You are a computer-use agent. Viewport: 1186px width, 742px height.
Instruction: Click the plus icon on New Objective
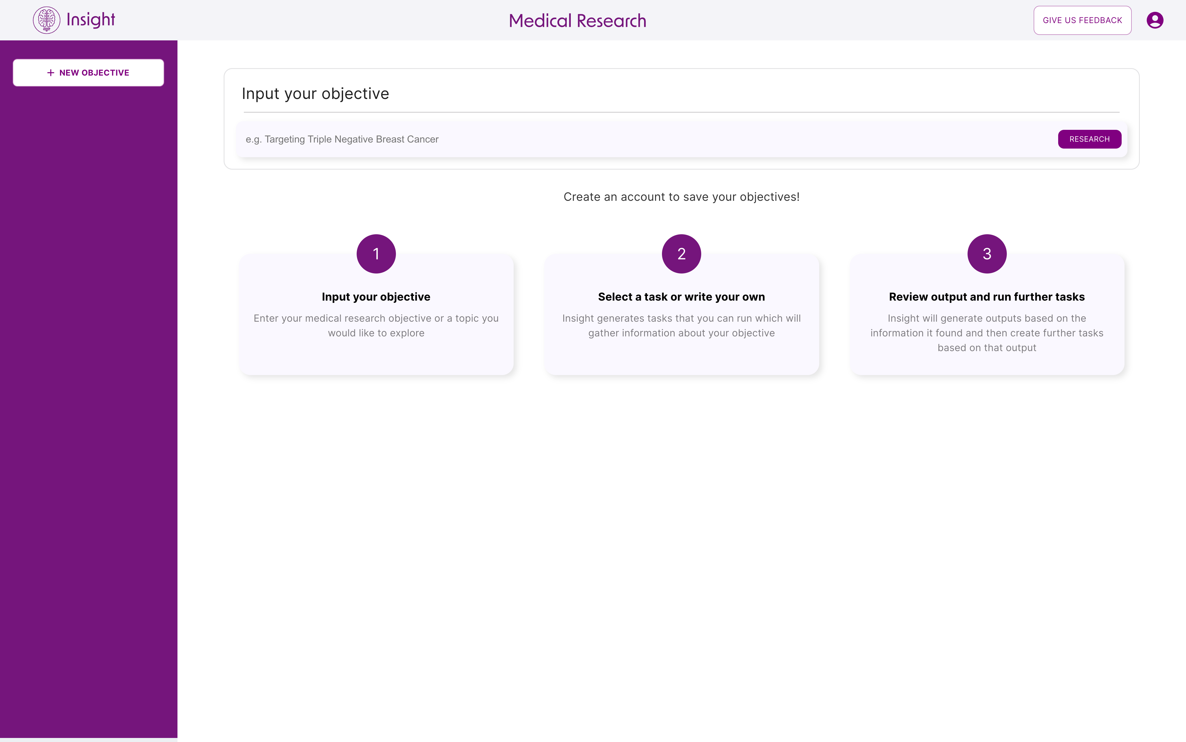[50, 72]
